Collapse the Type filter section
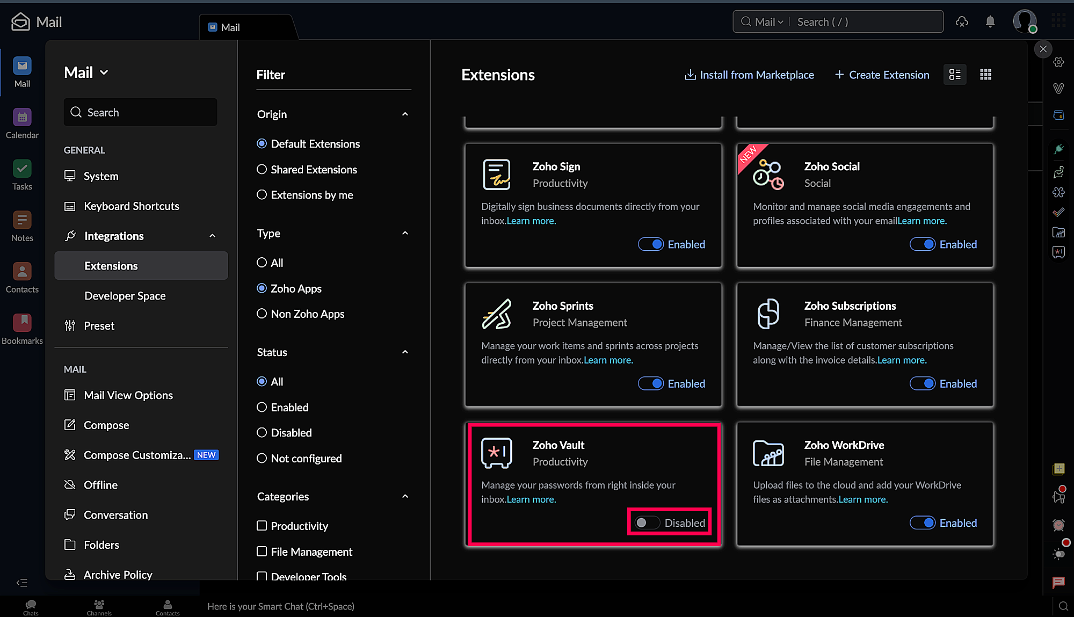Screen dimensions: 1074x617 [405, 233]
